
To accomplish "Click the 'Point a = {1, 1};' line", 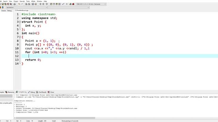I will (x=40, y=41).
